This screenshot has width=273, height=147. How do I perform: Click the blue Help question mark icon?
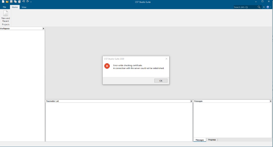pyautogui.click(x=268, y=7)
